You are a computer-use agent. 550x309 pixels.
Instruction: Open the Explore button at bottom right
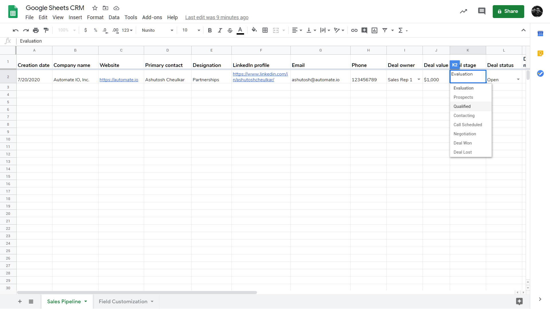pyautogui.click(x=519, y=301)
